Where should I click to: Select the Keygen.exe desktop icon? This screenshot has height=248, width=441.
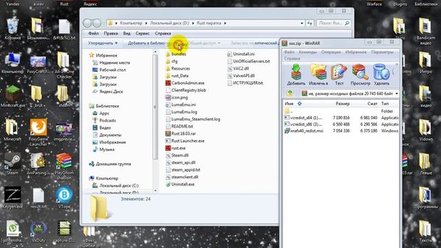(x=12, y=198)
